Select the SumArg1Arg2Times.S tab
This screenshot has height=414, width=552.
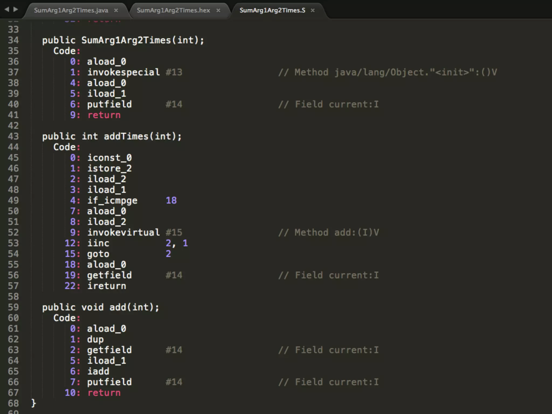coord(272,10)
